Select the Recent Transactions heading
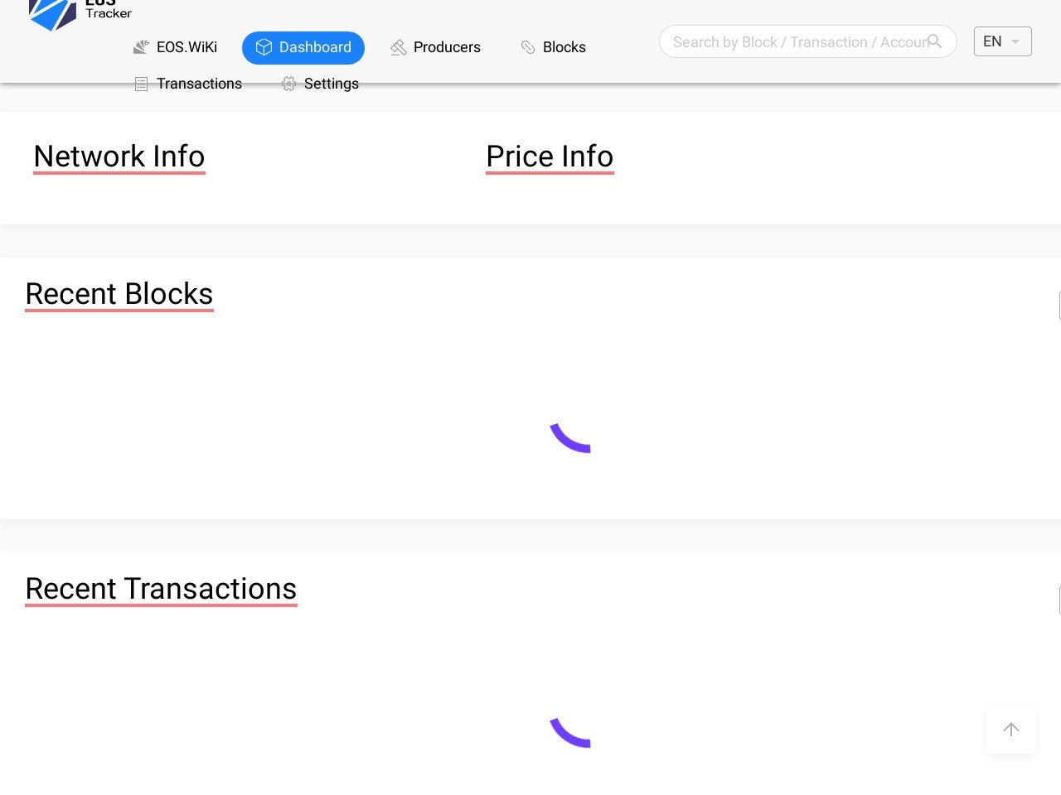 pyautogui.click(x=161, y=589)
